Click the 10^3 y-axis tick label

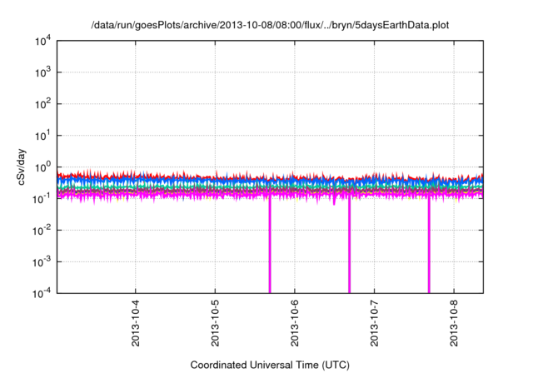[42, 72]
